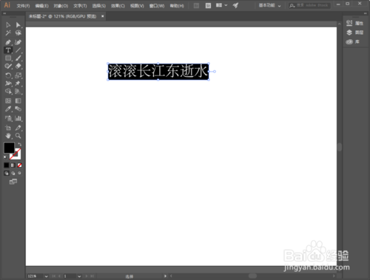Select the Magic Wand tool
Image resolution: width=370 pixels, height=280 pixels.
[8, 33]
